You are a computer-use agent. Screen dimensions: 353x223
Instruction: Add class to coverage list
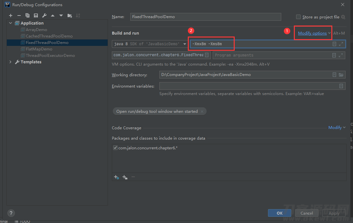[116, 177]
